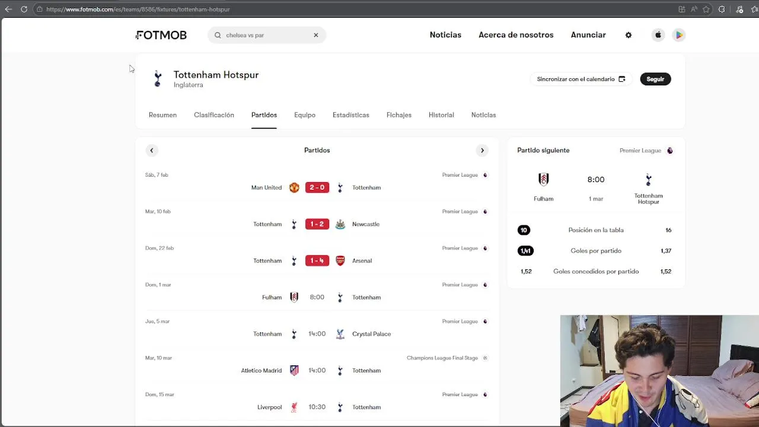
Task: Go back with browser back arrow
Action: point(8,9)
